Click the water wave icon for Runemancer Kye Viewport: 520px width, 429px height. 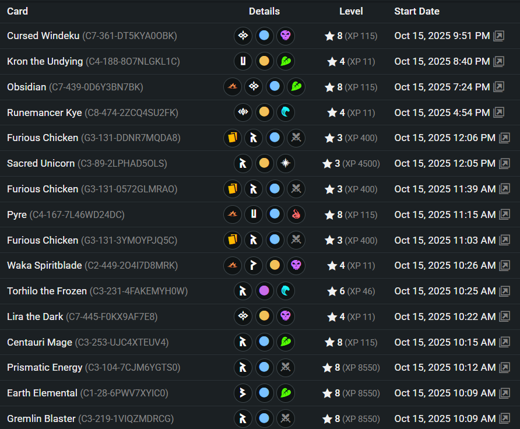(286, 112)
